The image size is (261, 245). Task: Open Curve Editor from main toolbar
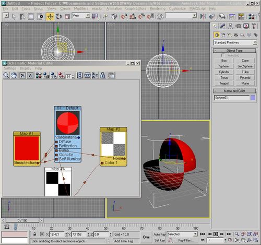(232, 17)
